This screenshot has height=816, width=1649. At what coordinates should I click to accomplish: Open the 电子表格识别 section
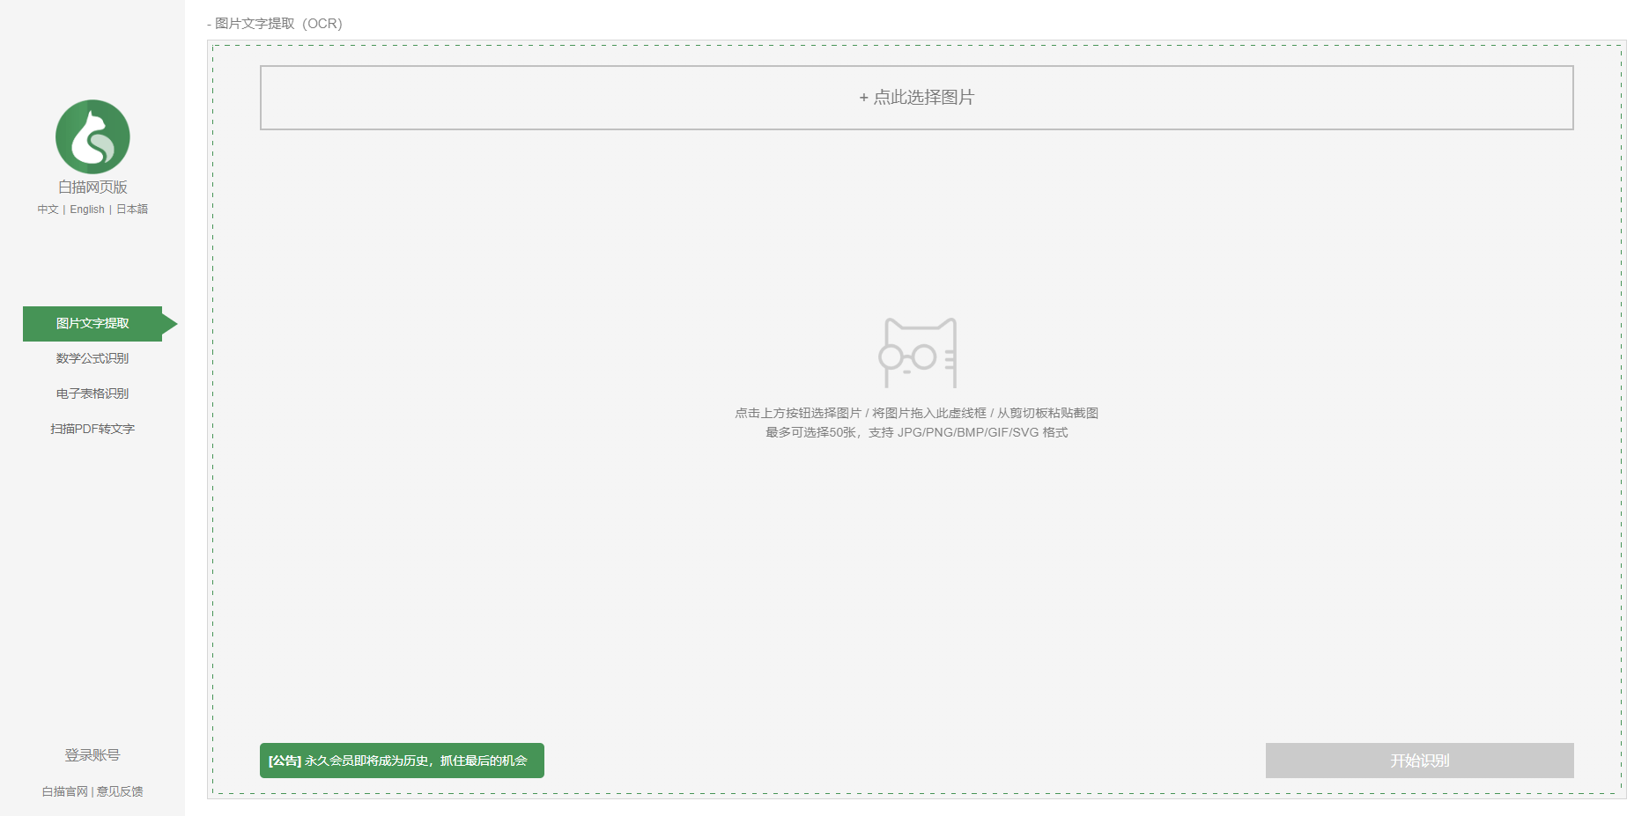point(92,393)
